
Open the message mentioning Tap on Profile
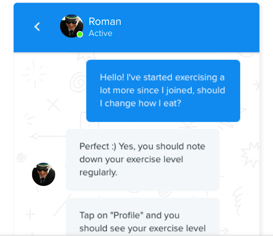pos(143,217)
